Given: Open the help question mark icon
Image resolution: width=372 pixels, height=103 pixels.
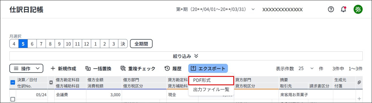Looking at the screenshot, I should click(331, 9).
